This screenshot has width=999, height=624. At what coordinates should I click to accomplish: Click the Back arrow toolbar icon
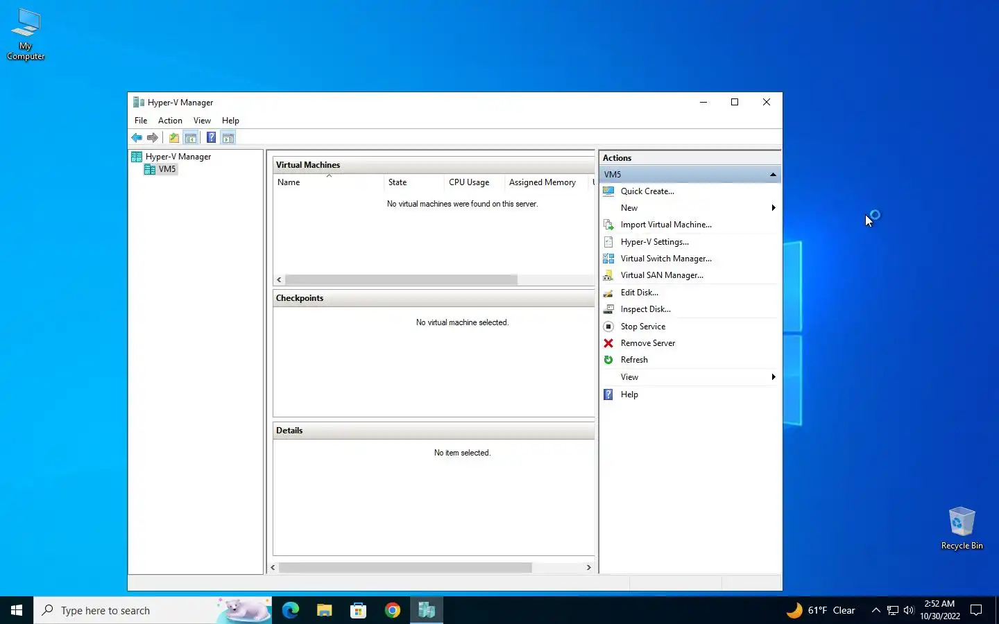137,137
